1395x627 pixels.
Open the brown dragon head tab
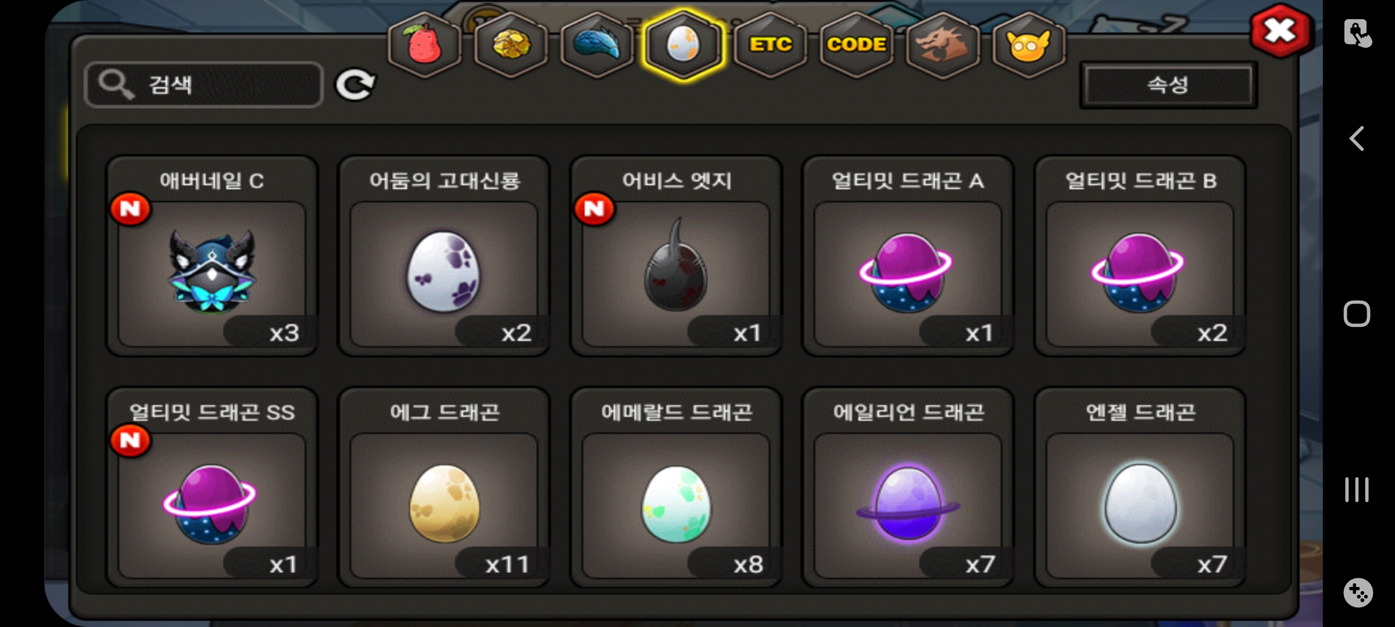pos(943,45)
